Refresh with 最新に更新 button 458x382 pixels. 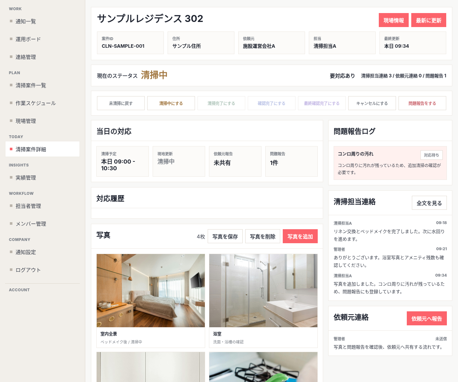click(x=429, y=20)
